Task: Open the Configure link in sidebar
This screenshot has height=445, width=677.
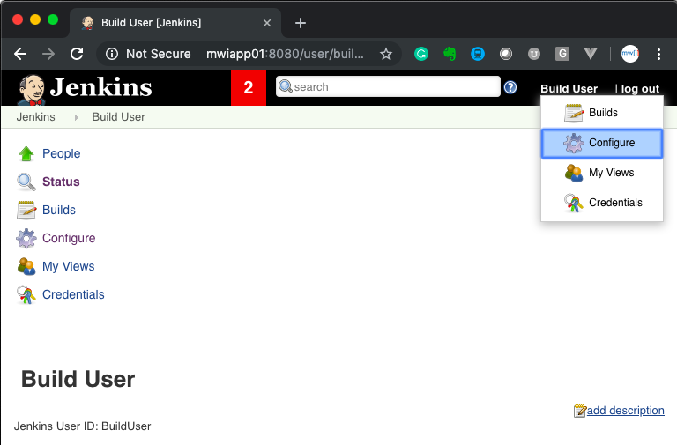Action: coord(69,238)
